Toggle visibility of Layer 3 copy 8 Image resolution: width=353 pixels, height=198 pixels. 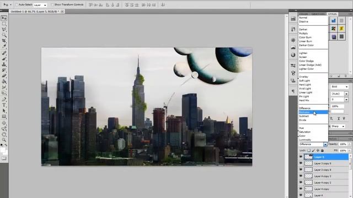[x=301, y=170]
